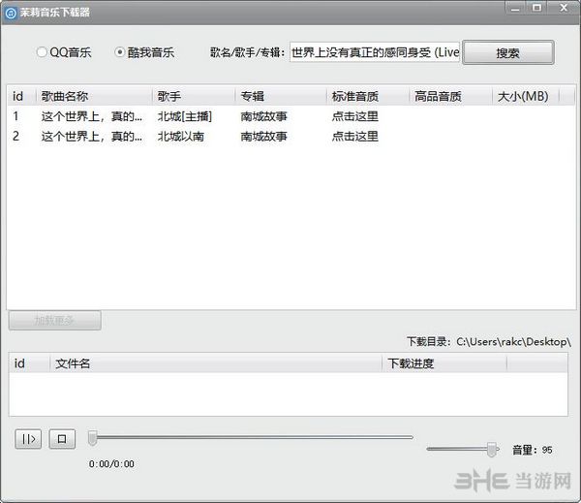Image resolution: width=581 pixels, height=503 pixels.
Task: Click the playback progress slider handle
Action: click(92, 438)
